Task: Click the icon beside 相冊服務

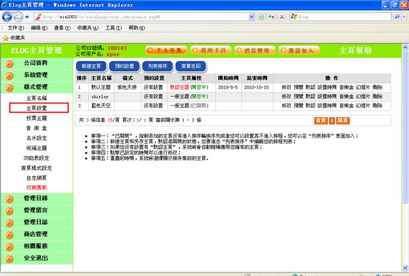Action: (9, 246)
